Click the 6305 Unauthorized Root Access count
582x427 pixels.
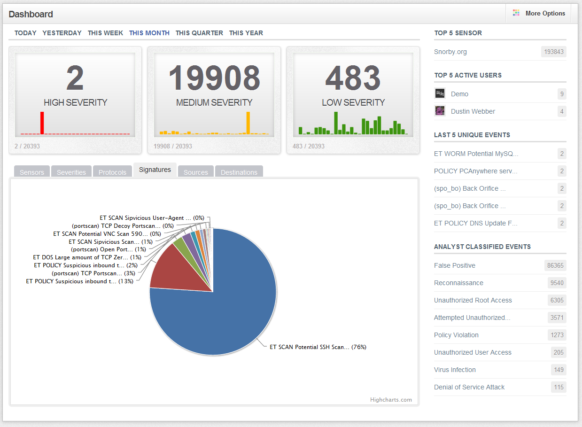(x=557, y=300)
